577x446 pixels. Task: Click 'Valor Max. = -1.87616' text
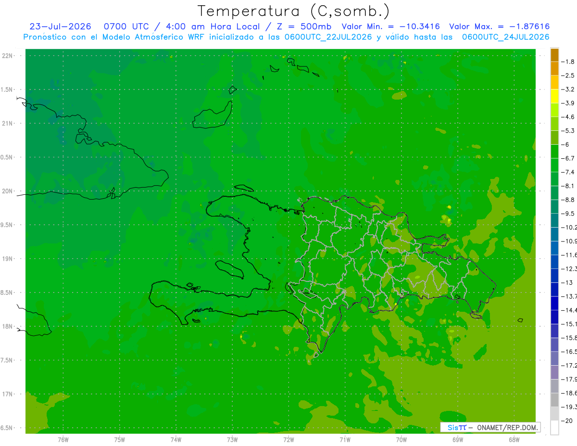point(499,26)
